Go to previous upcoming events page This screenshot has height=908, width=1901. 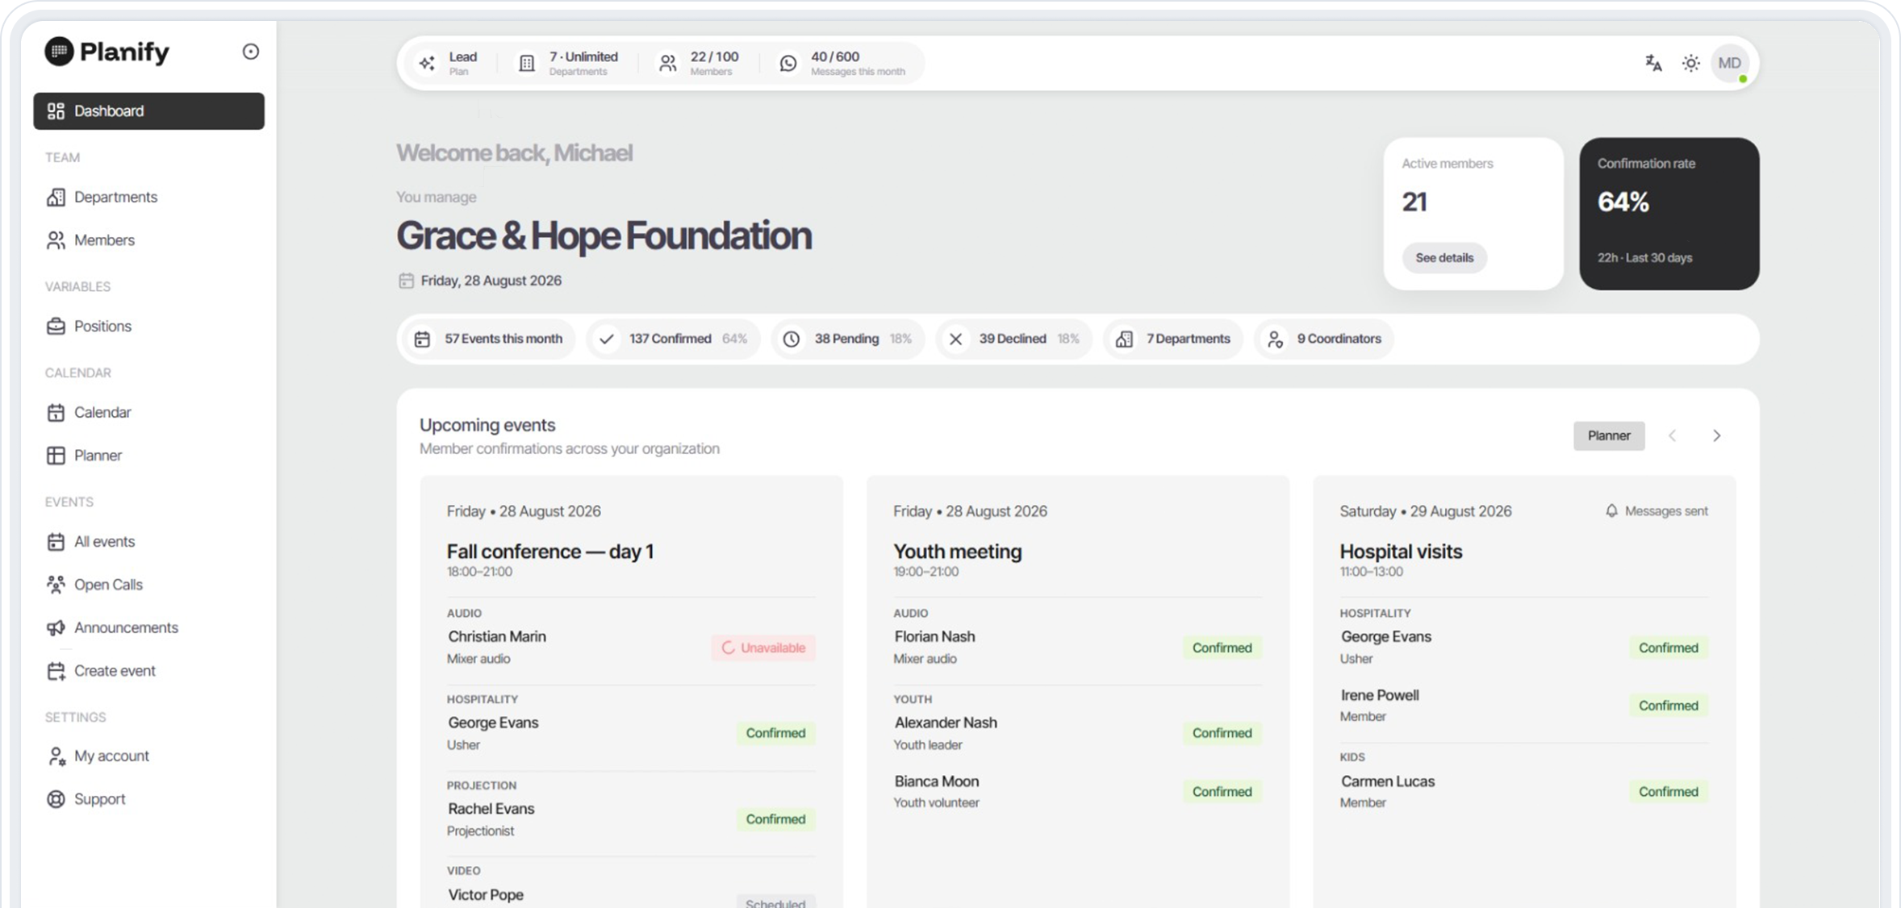pos(1673,435)
